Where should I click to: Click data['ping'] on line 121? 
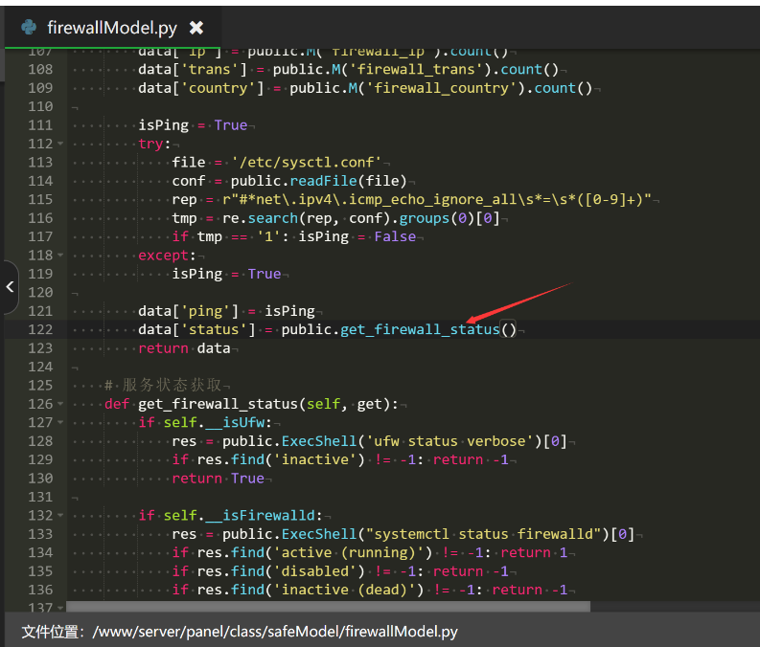tap(189, 311)
